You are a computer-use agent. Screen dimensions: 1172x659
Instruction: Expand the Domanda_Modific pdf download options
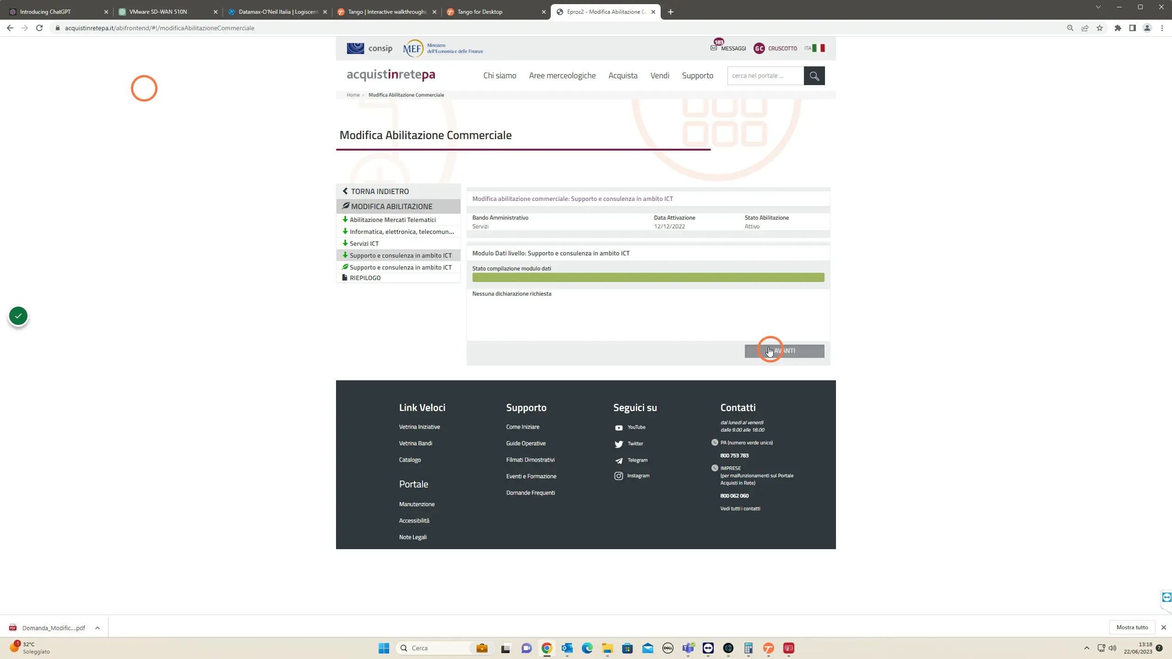[x=97, y=628]
